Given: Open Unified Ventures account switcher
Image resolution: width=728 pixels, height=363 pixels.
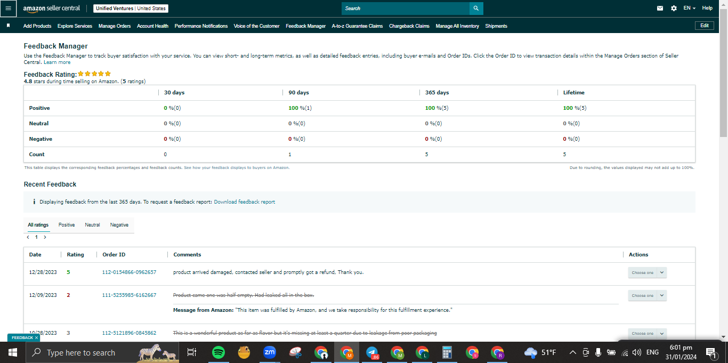Looking at the screenshot, I should tap(131, 9).
